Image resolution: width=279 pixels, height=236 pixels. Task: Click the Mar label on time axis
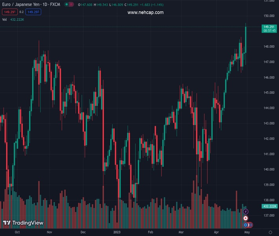point(180,232)
